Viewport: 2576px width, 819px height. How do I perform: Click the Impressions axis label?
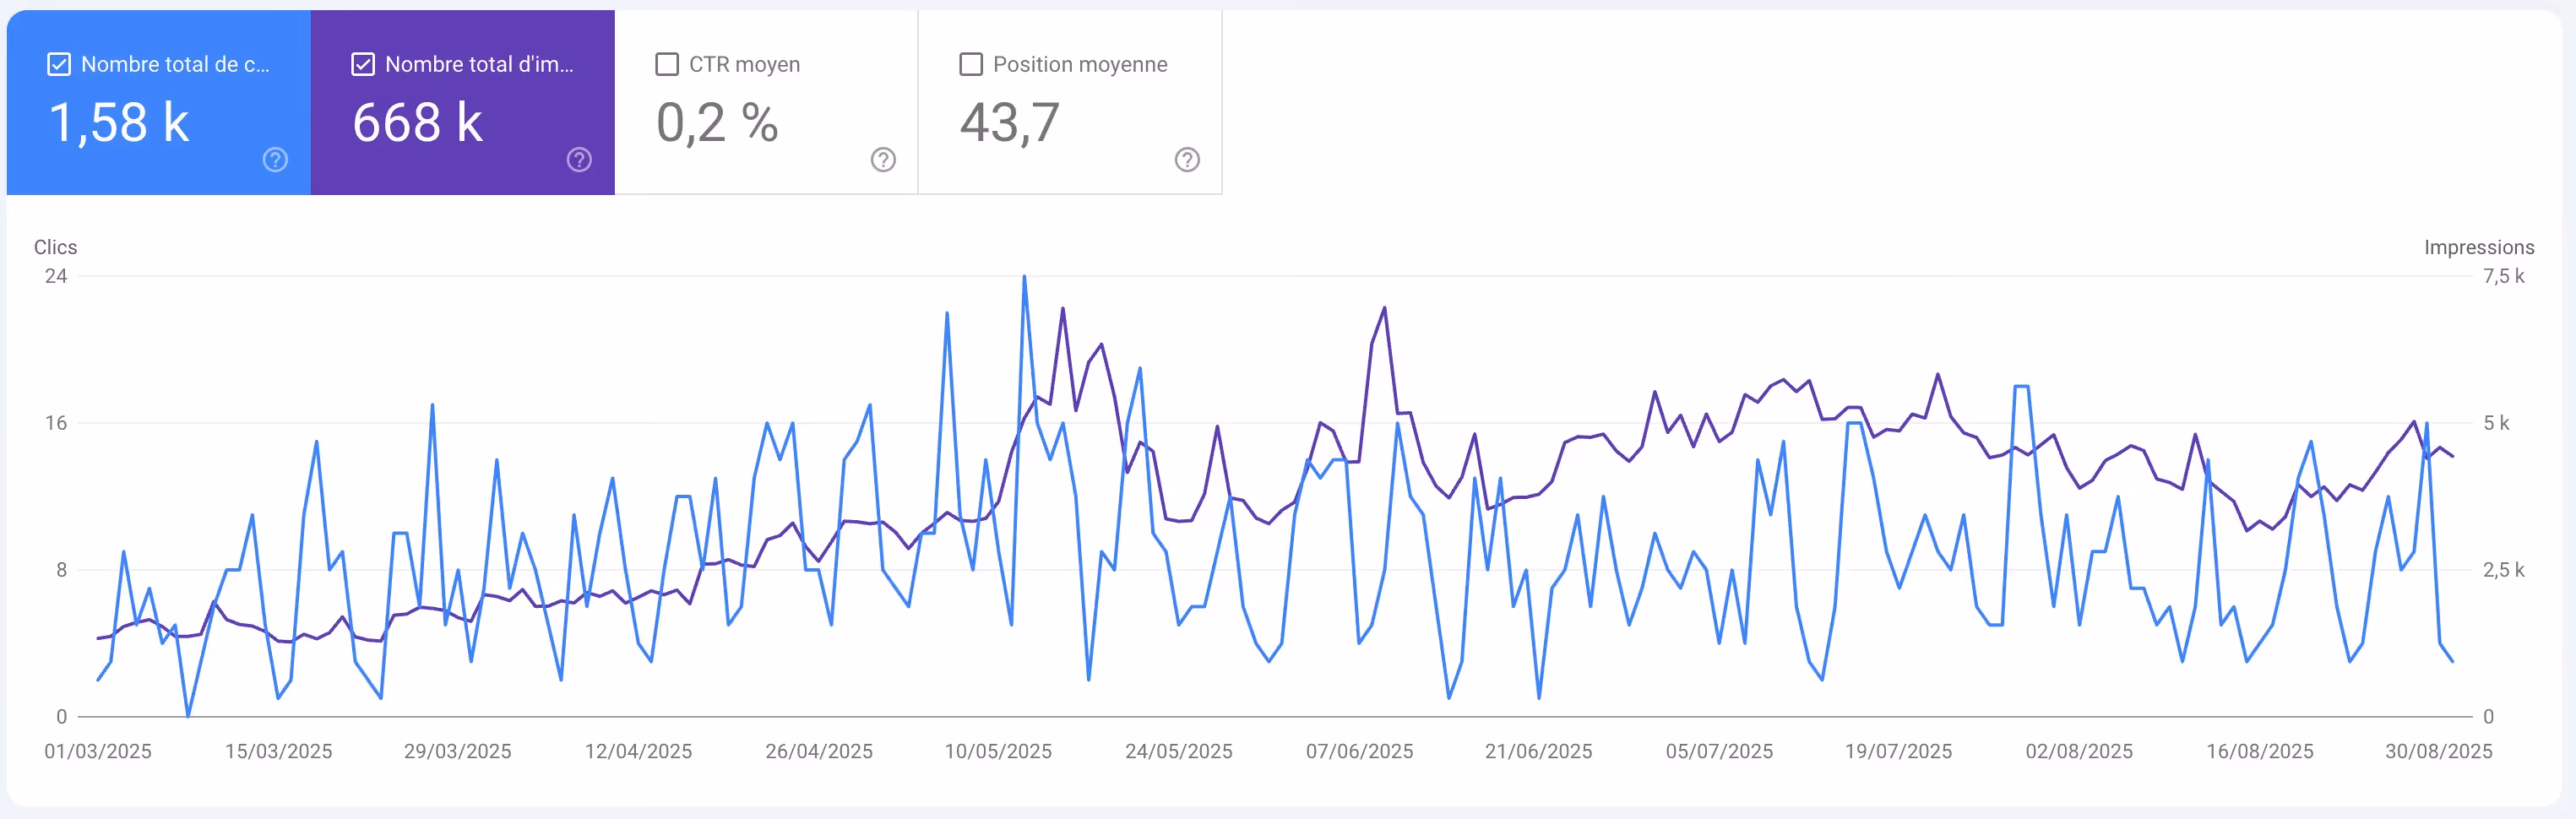point(2479,246)
